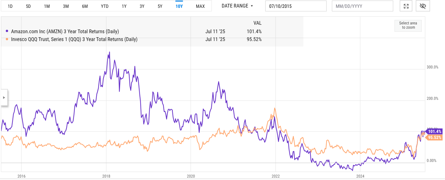
Task: Click the QQQ value 95.52% in legend
Action: [x=254, y=39]
